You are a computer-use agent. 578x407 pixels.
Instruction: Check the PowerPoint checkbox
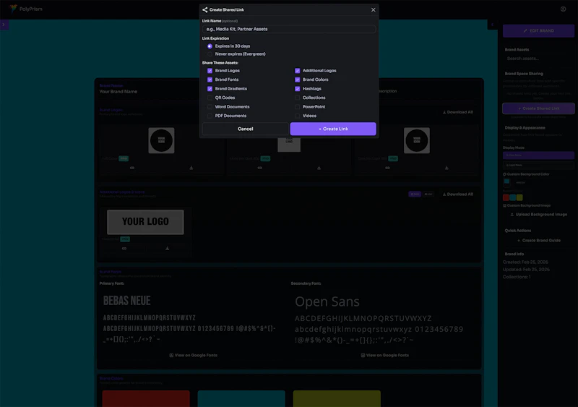click(297, 107)
